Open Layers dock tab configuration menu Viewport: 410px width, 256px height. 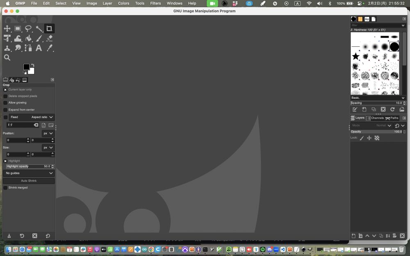[404, 118]
